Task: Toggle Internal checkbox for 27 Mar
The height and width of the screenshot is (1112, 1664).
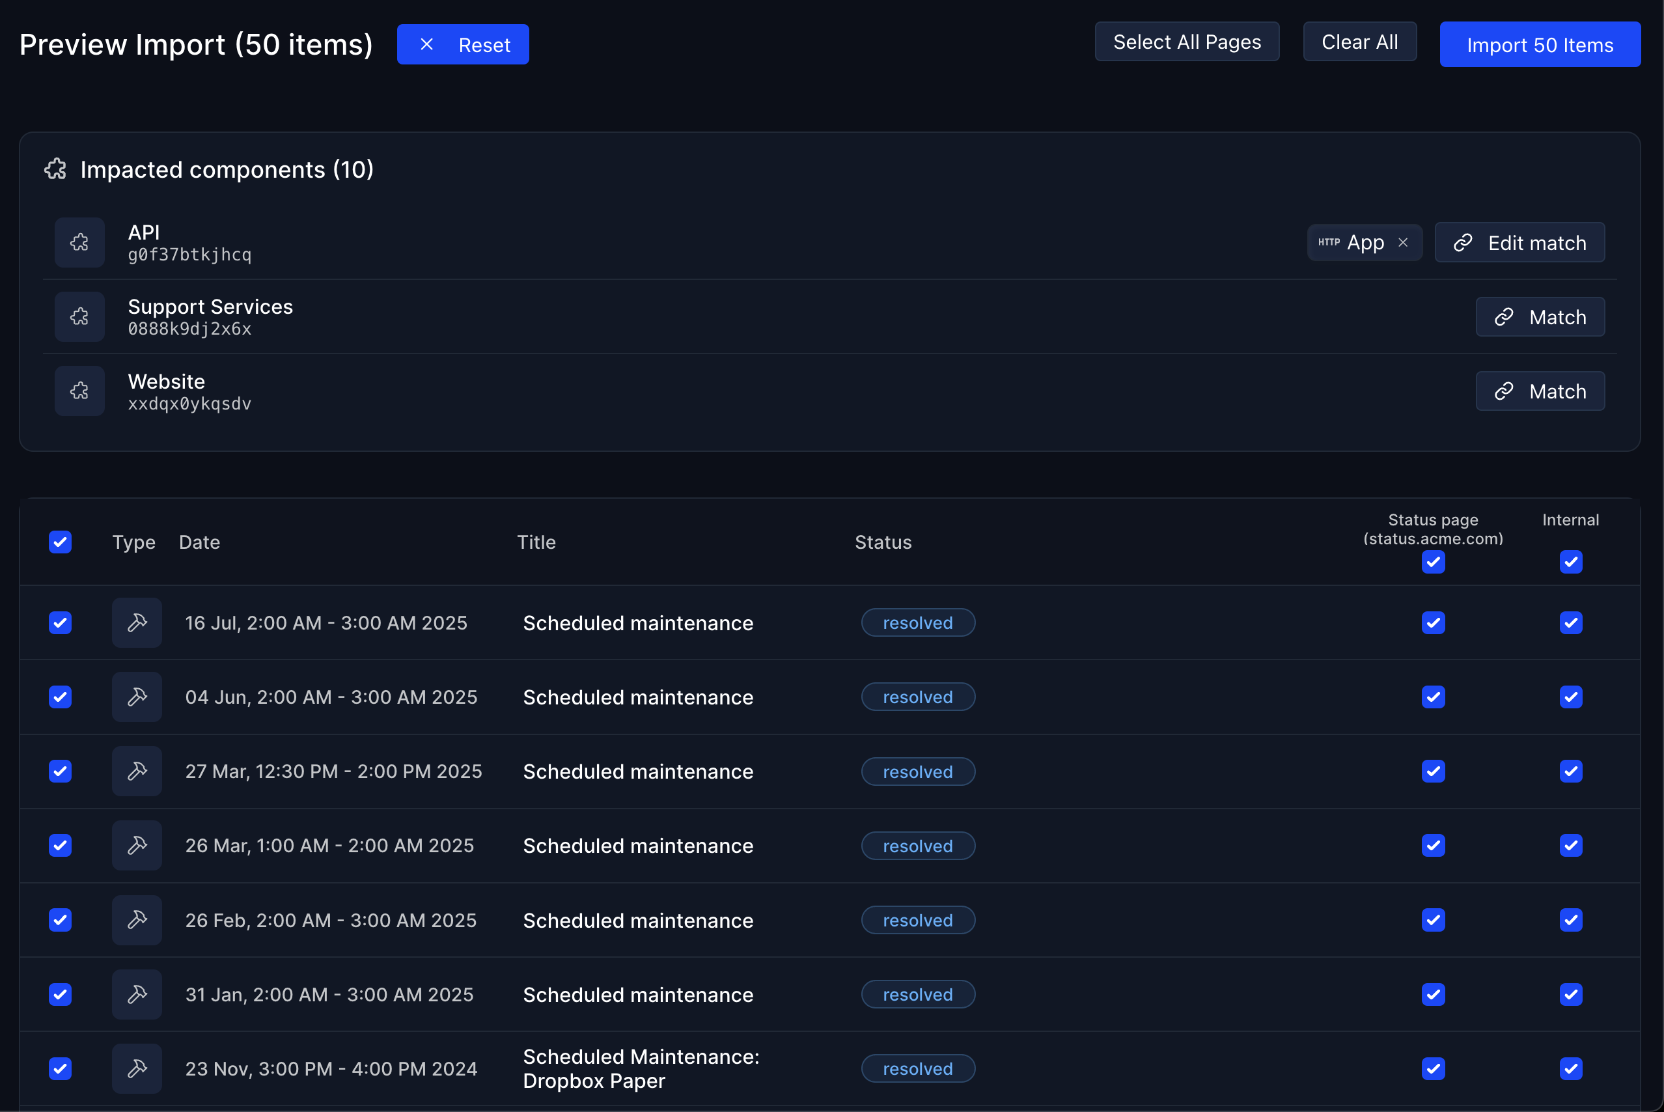Action: click(1570, 771)
